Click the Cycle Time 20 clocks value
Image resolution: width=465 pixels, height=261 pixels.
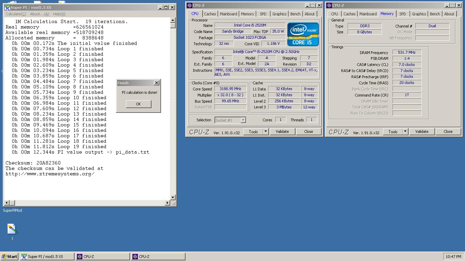(407, 83)
